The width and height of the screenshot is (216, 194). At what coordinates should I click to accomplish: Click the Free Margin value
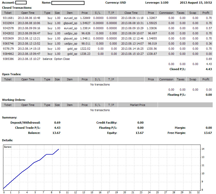[x=208, y=133]
